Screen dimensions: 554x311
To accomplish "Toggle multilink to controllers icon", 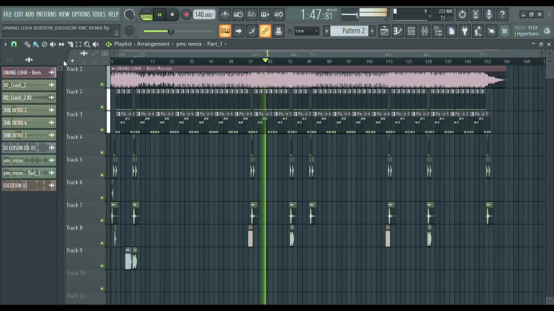I will click(x=265, y=31).
